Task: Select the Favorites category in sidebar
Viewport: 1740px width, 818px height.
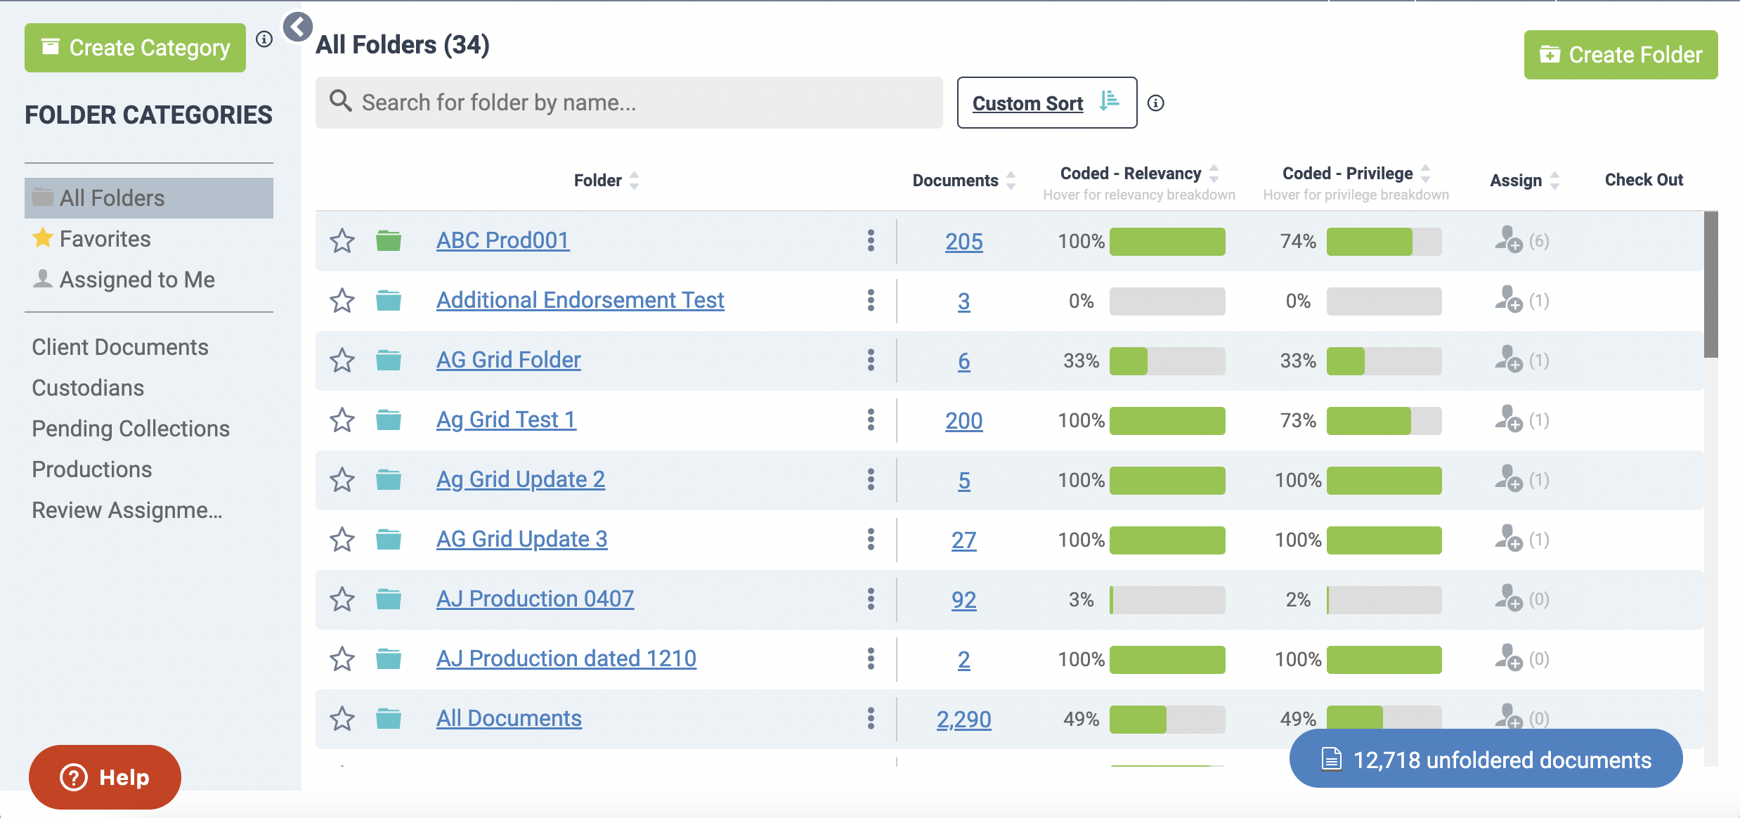Action: coord(105,238)
